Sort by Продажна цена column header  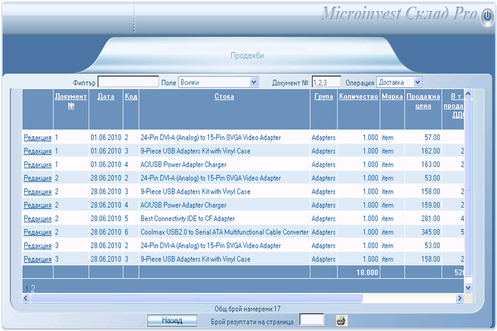(423, 101)
